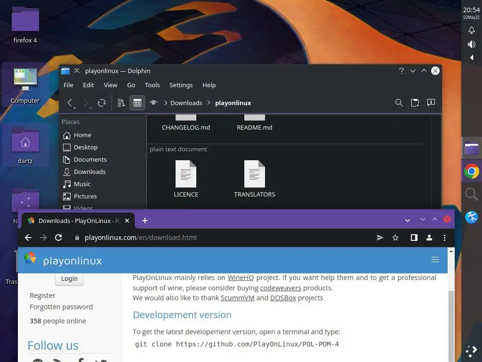Open Chrome profile icon
Screen dimensions: 482x362
[429, 238]
